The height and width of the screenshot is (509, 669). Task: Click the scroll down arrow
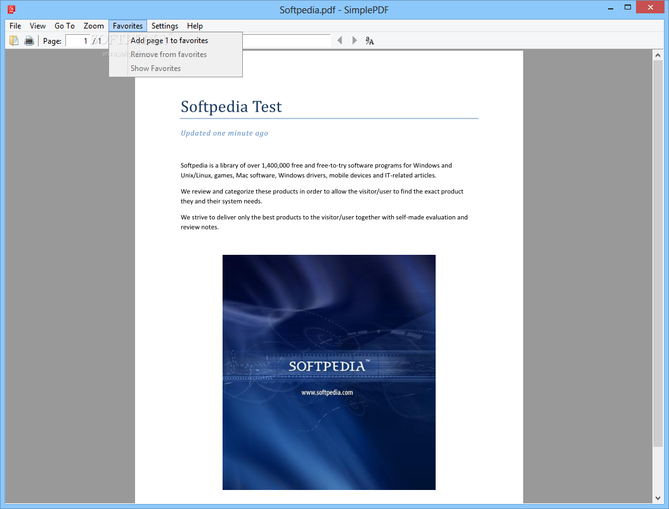click(658, 498)
